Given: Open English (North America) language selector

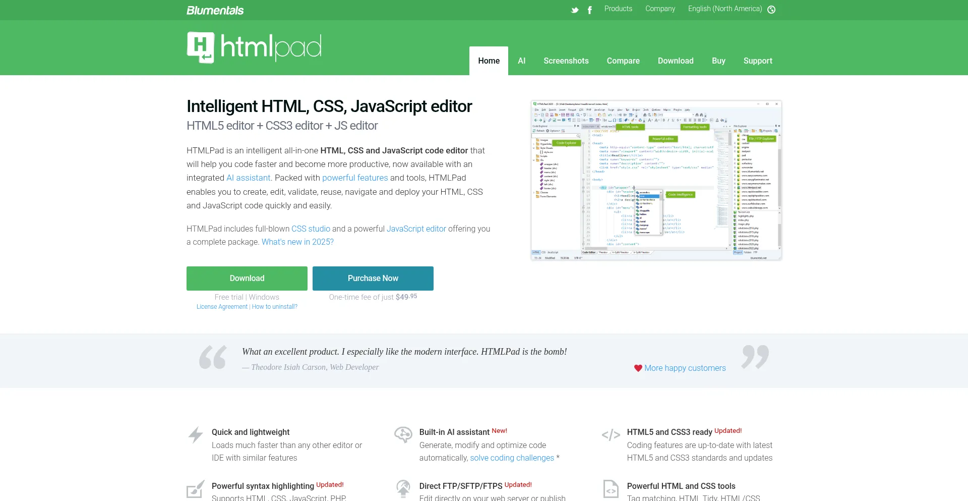Looking at the screenshot, I should [x=725, y=9].
